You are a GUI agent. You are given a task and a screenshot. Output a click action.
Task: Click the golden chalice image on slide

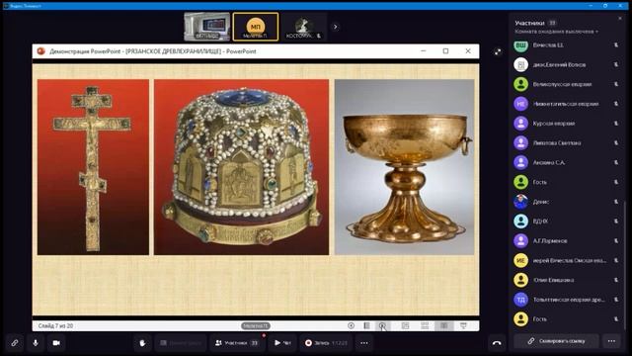click(404, 167)
